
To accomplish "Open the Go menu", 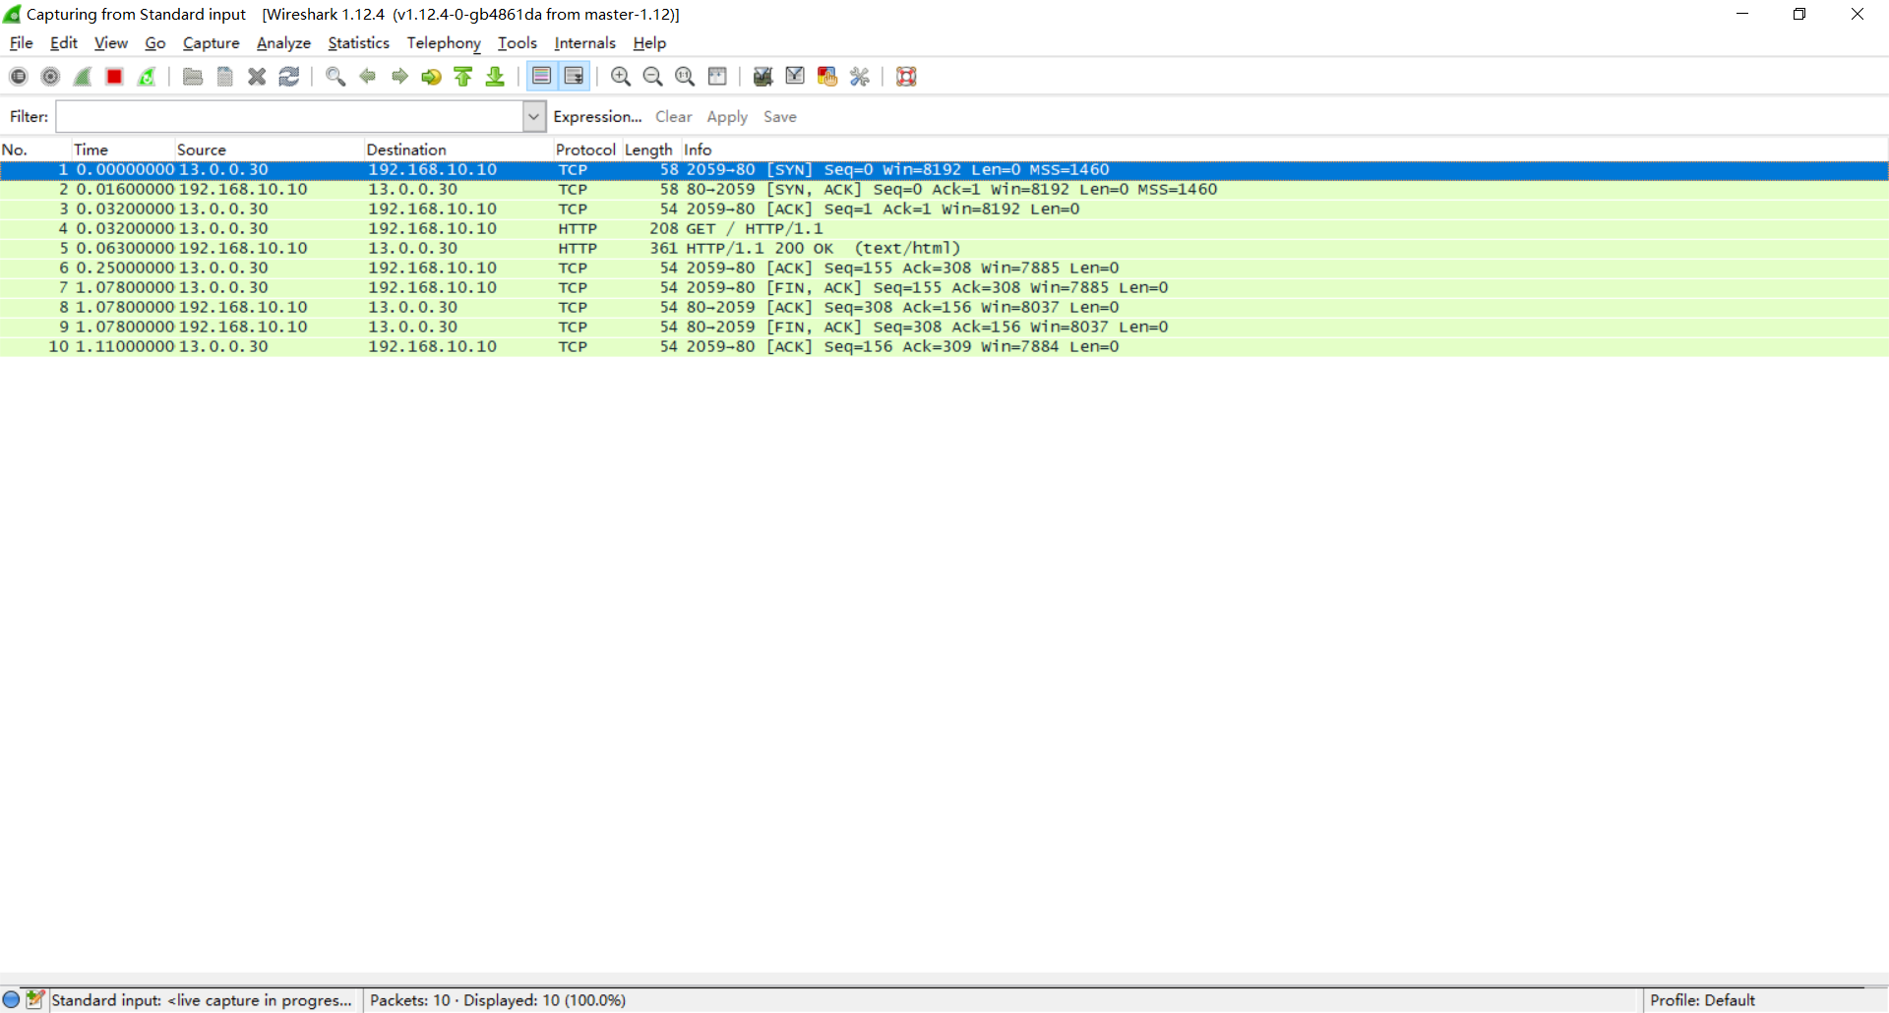I will pyautogui.click(x=155, y=43).
